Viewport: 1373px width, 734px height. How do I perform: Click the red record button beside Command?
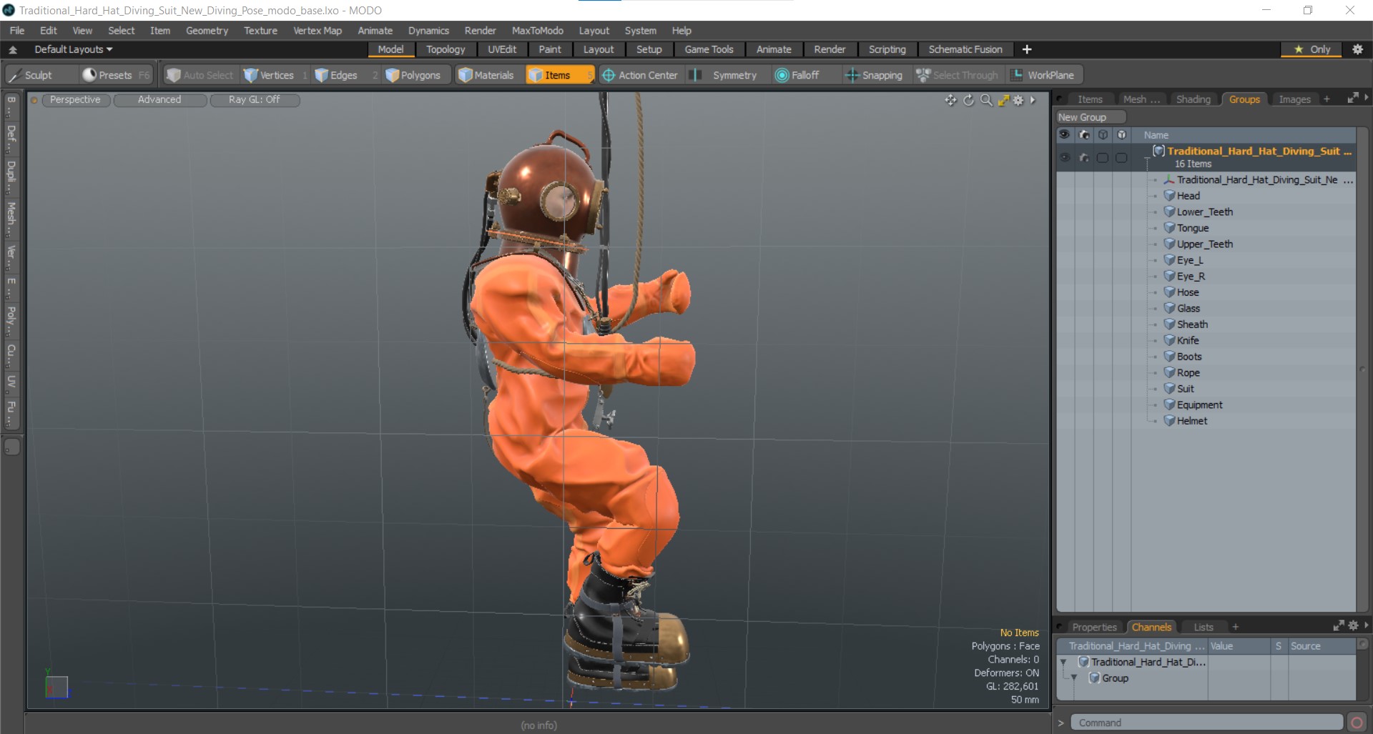click(x=1357, y=723)
